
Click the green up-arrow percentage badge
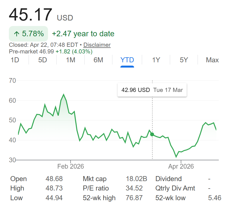(28, 34)
